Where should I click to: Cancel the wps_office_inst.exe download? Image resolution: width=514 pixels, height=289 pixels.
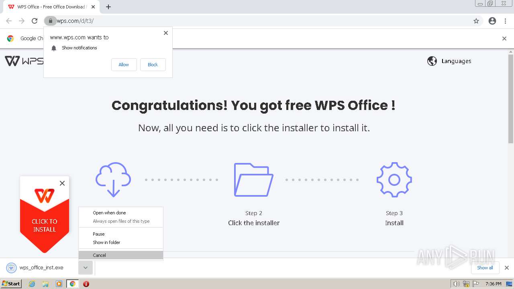point(121,255)
